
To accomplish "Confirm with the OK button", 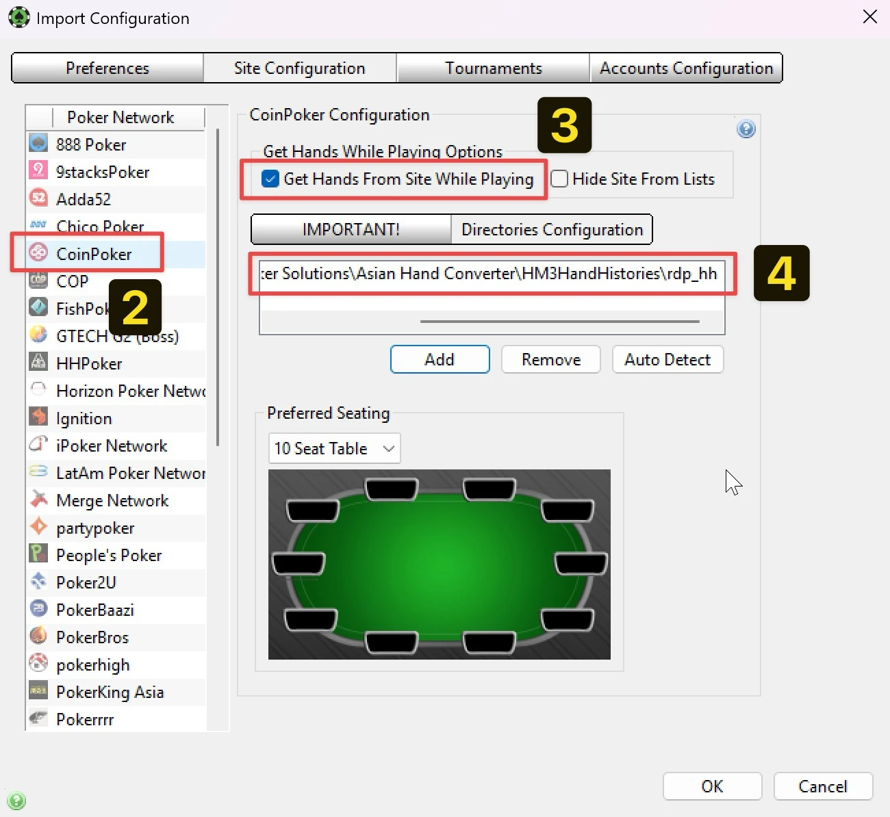I will pyautogui.click(x=712, y=786).
